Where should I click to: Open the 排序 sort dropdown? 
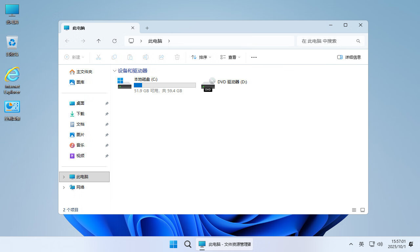click(x=201, y=57)
